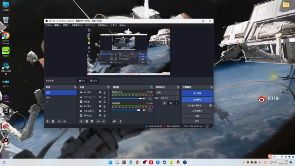Open the 文件(F) menu
Screen dimensions: 295x166
[49, 25]
